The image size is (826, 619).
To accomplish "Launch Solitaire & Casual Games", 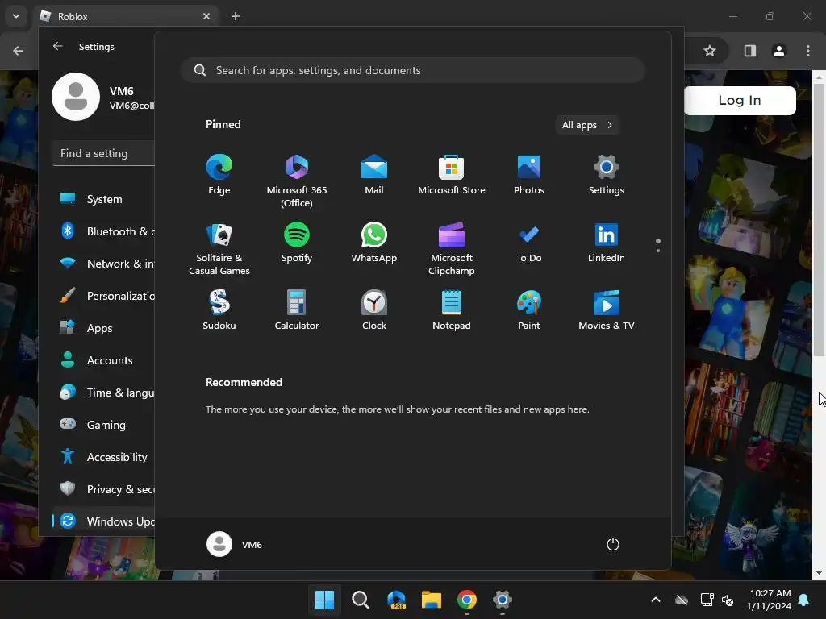I will click(219, 249).
